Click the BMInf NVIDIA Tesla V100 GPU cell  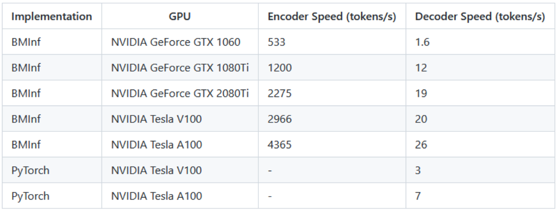tap(180, 119)
